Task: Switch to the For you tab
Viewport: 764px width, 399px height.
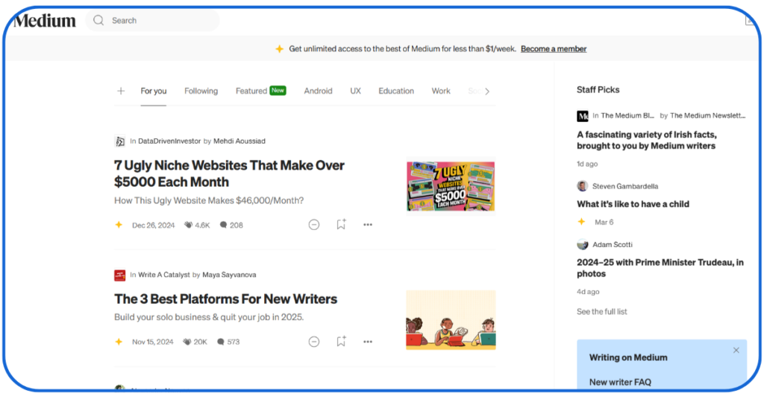Action: (154, 91)
